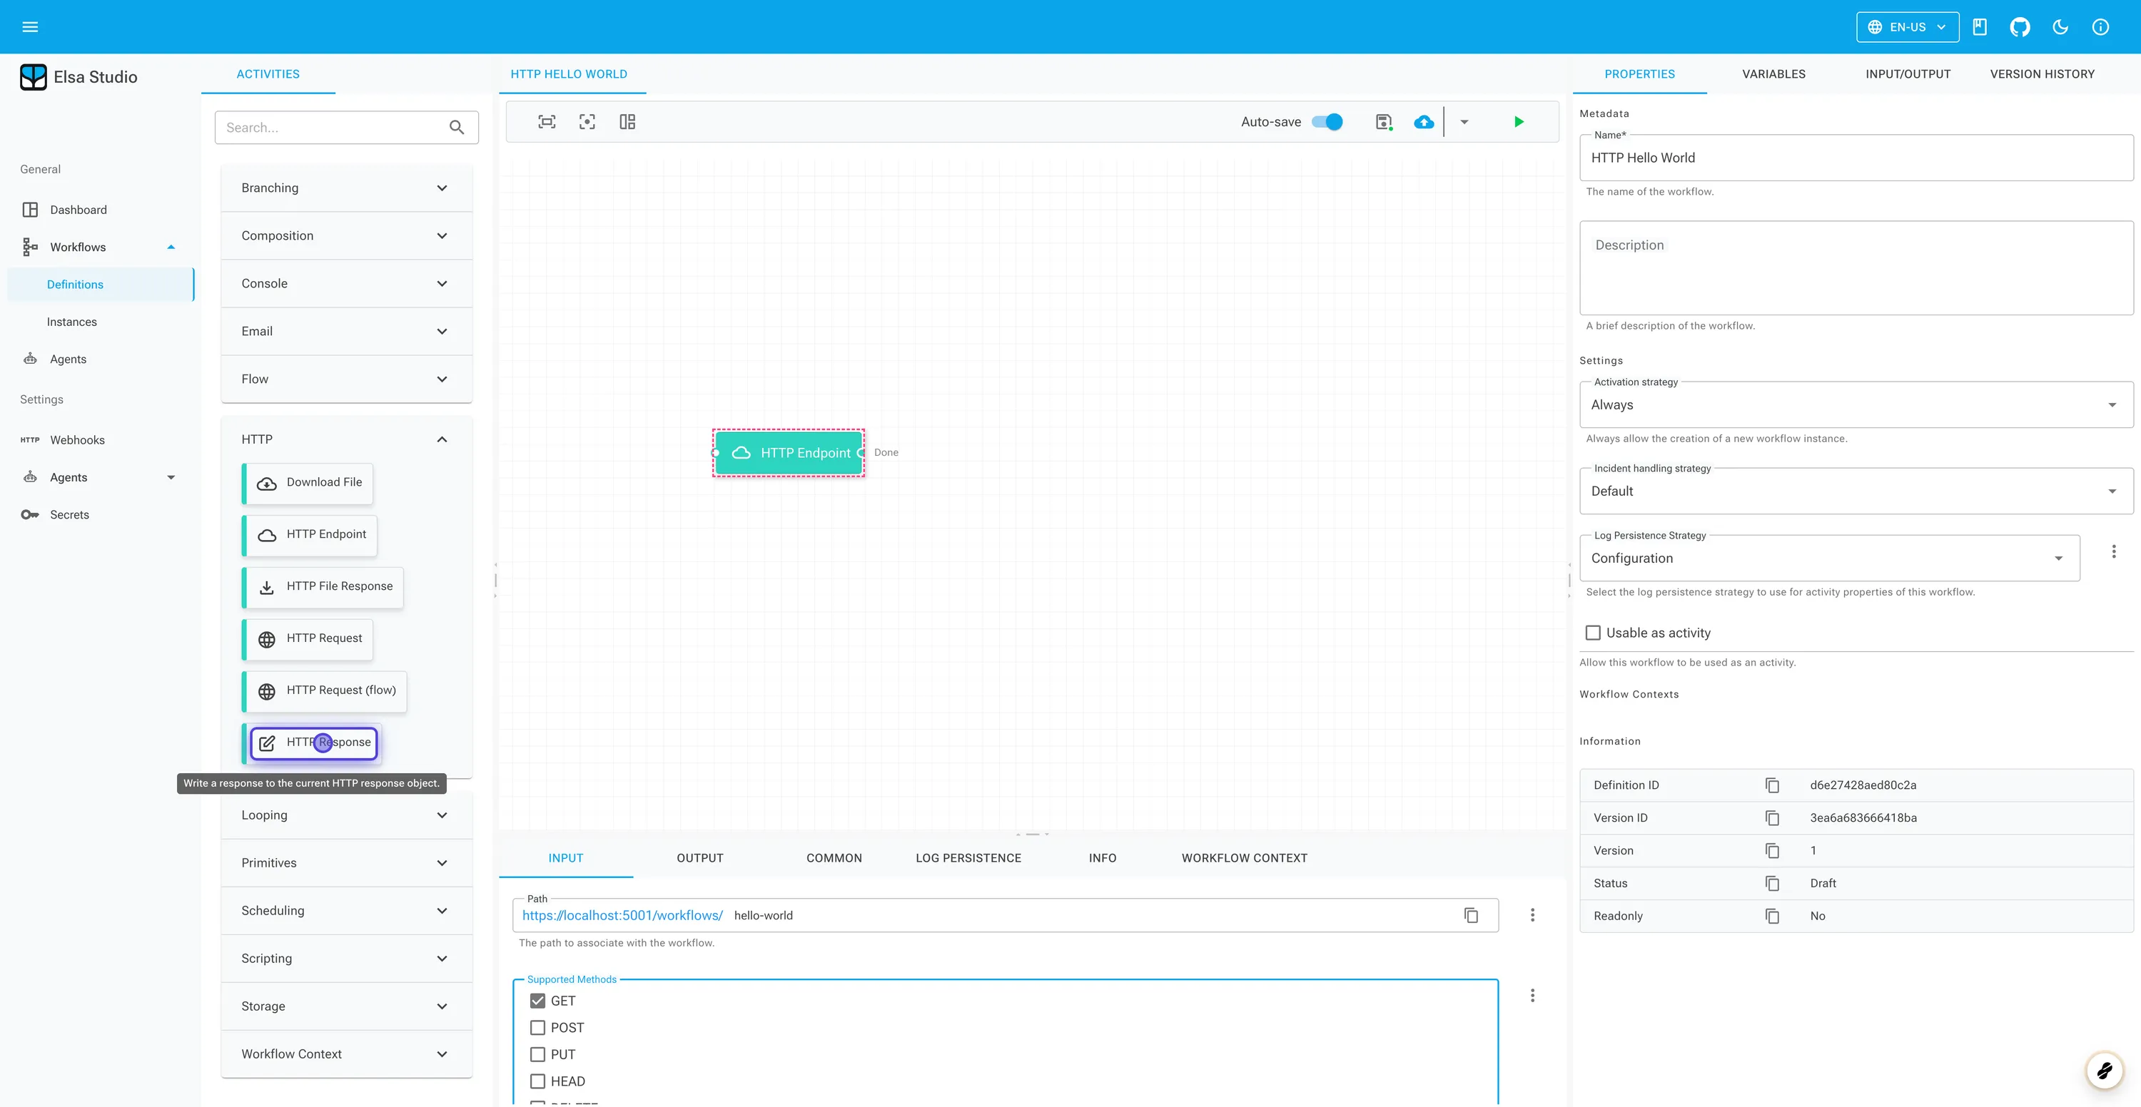Toggle the Auto-save switch
The width and height of the screenshot is (2141, 1107).
click(1327, 122)
